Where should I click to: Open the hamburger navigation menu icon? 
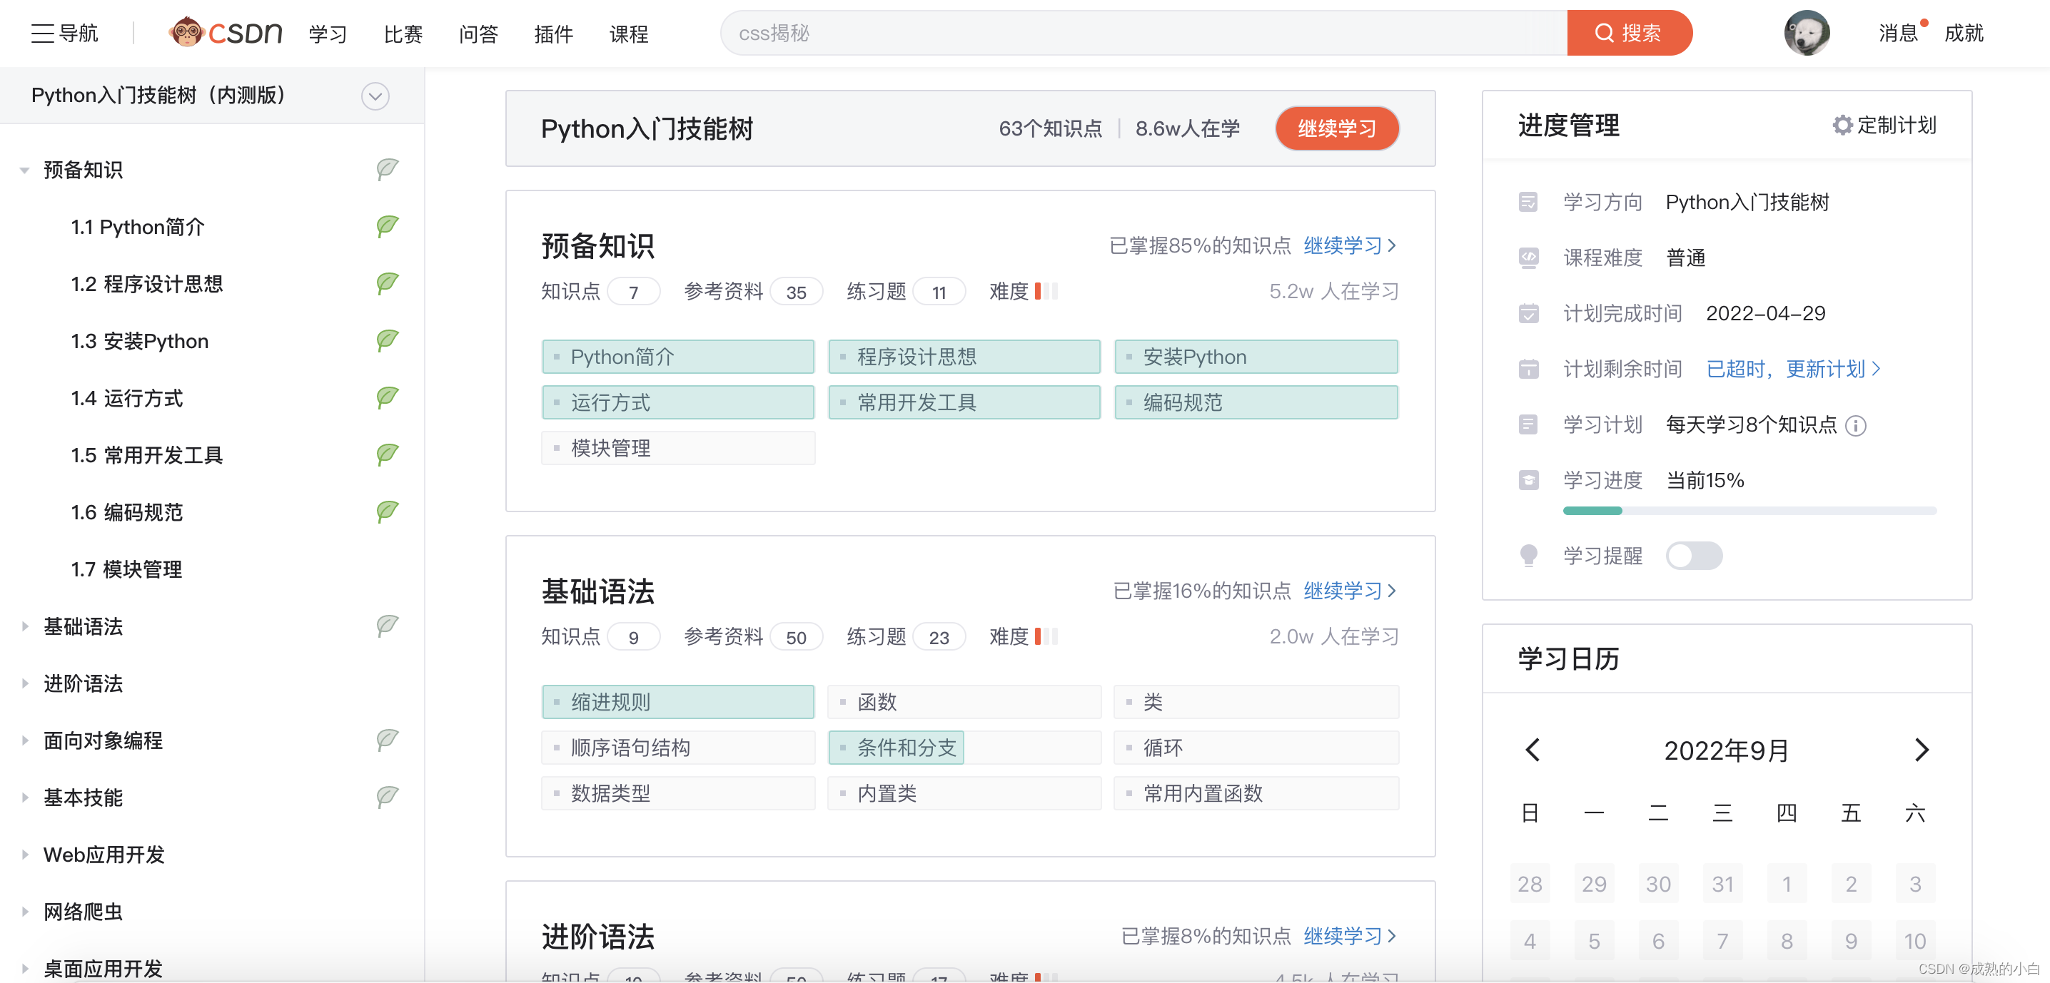(x=41, y=34)
